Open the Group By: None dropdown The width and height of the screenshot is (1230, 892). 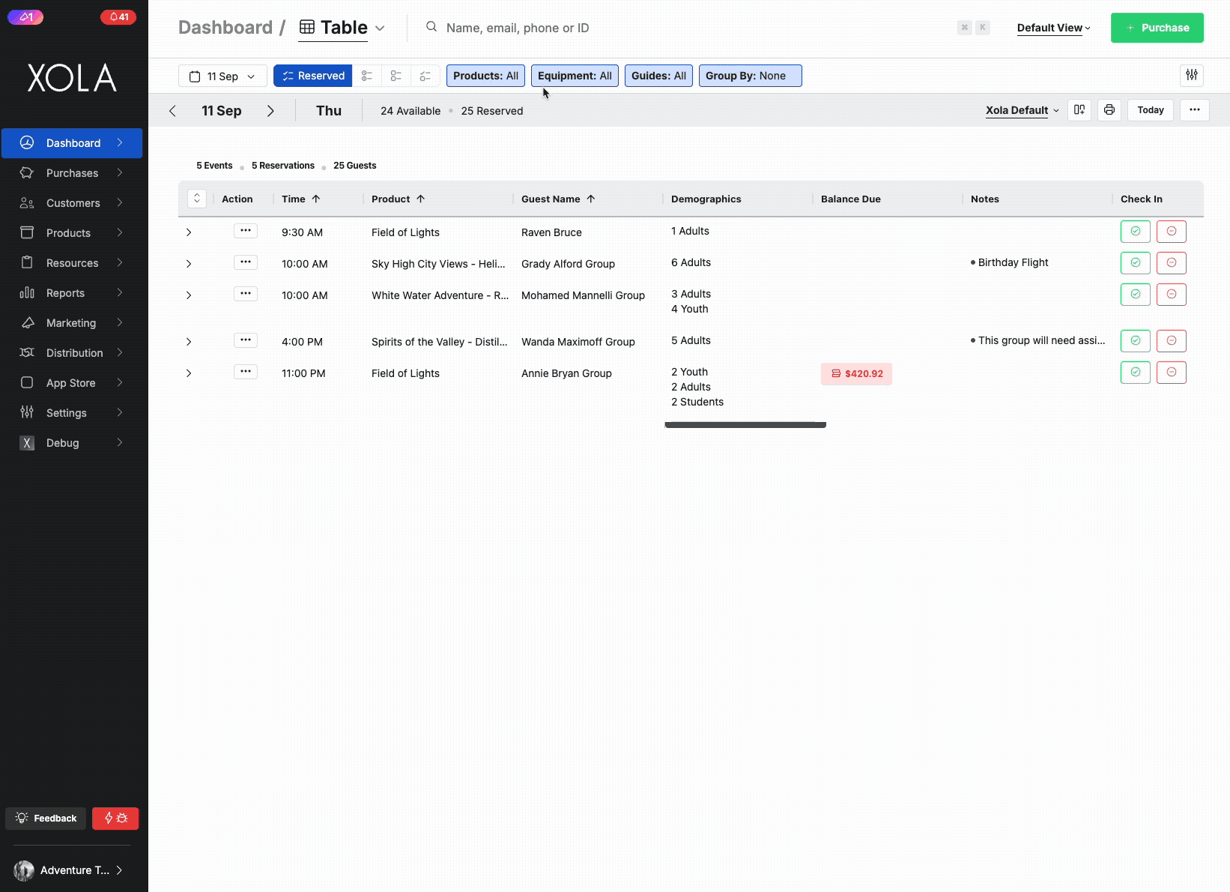750,75
